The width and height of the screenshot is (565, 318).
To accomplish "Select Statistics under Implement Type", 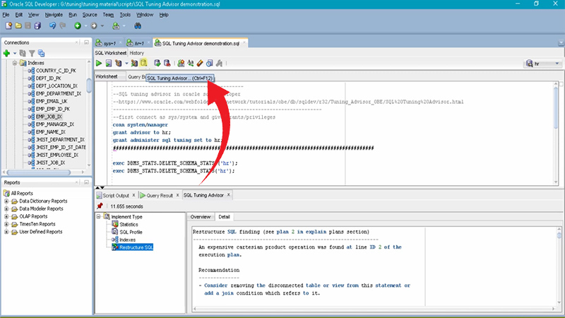I will 129,224.
